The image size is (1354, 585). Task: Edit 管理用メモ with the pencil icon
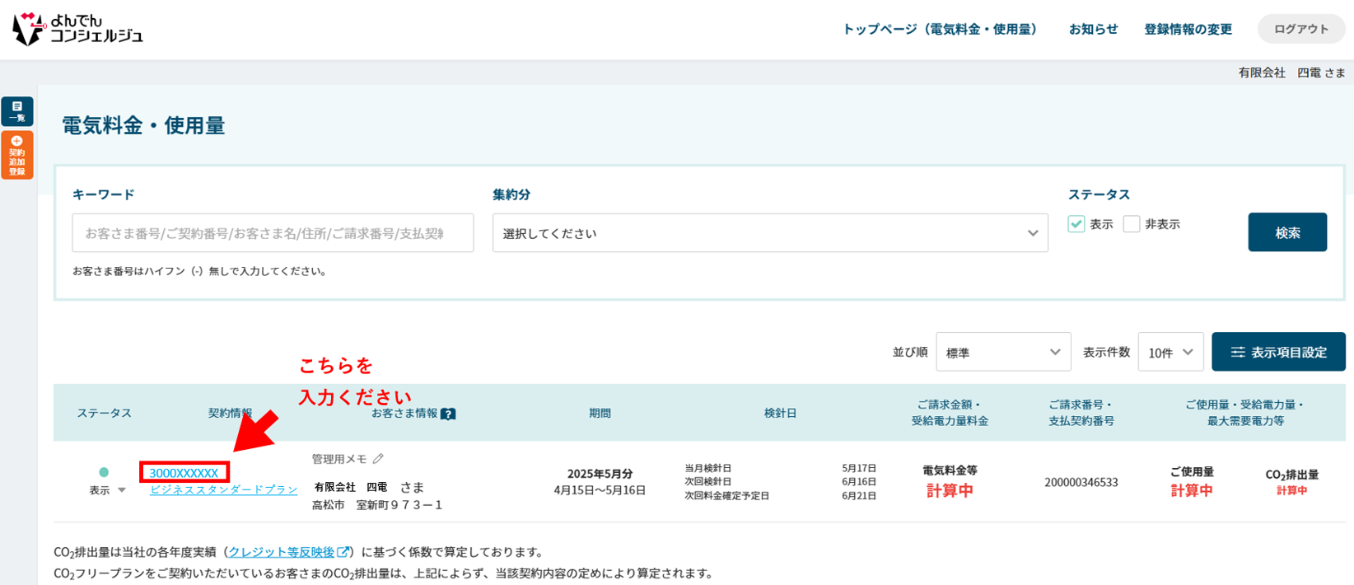[378, 459]
